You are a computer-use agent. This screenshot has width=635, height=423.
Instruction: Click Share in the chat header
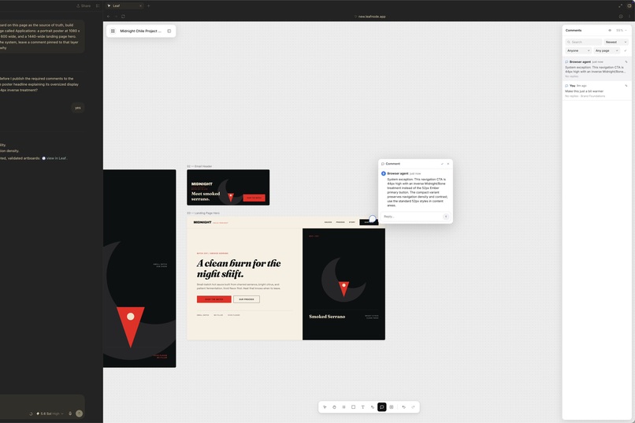point(84,6)
